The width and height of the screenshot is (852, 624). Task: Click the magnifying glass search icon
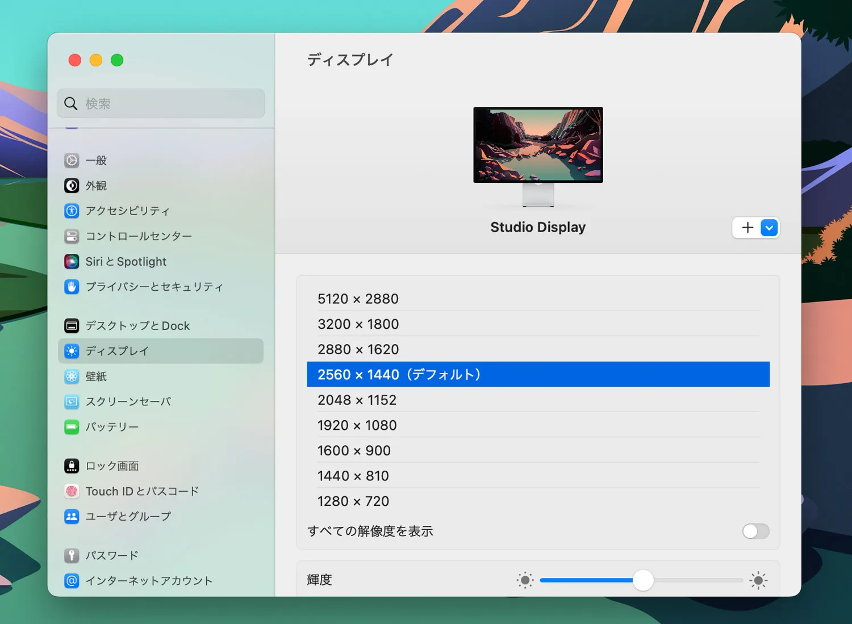point(71,103)
